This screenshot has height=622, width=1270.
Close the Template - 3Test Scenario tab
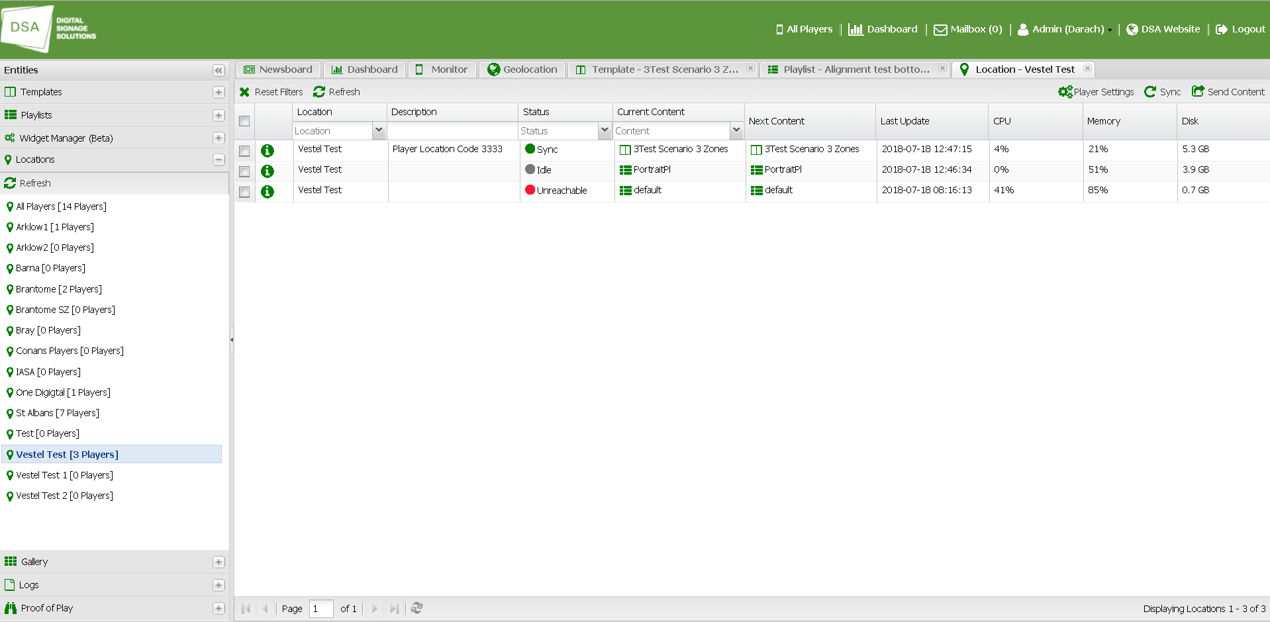[x=750, y=68]
